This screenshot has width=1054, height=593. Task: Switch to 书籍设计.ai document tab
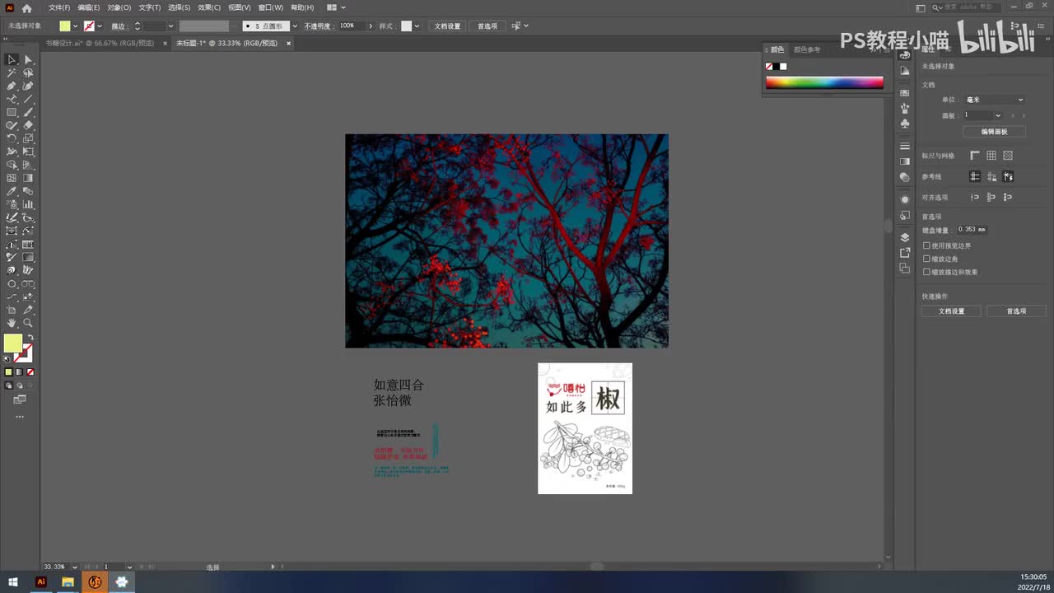(x=100, y=43)
